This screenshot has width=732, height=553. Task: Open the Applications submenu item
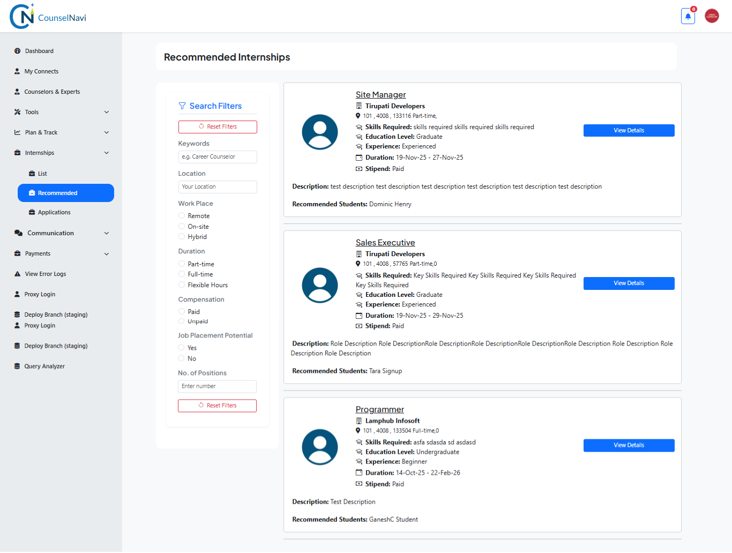coord(54,212)
